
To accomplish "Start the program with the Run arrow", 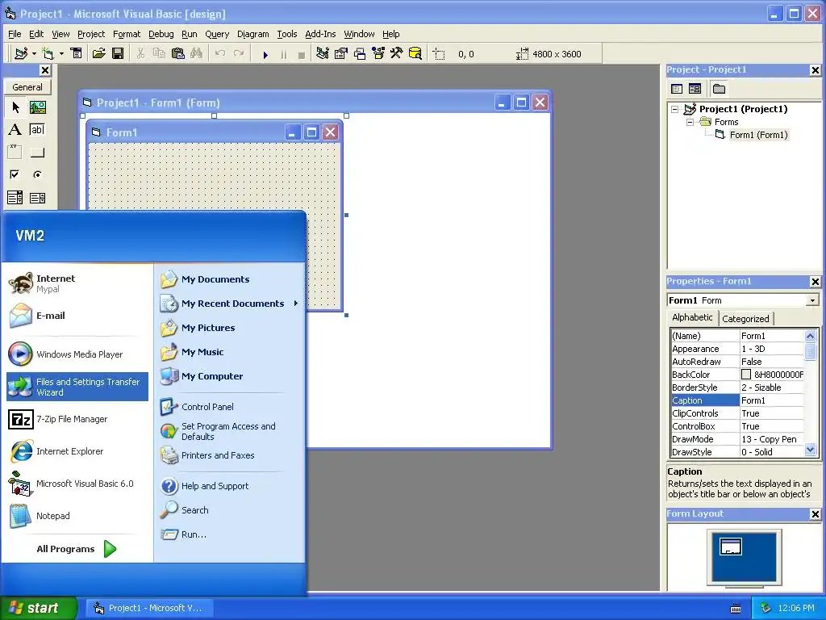I will [265, 54].
